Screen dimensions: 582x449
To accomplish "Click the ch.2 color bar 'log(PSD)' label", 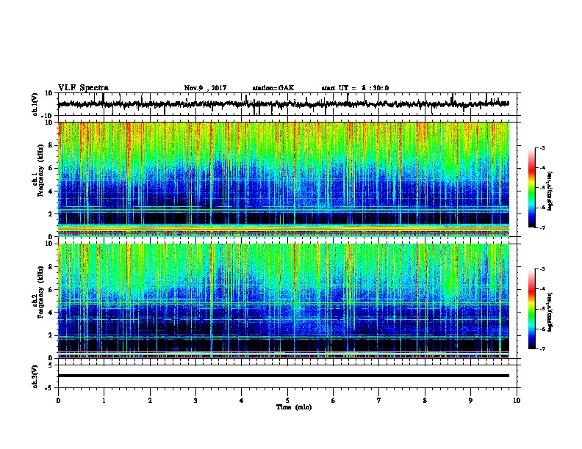I will (550, 312).
